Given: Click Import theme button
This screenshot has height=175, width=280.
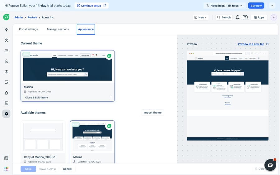Looking at the screenshot, I should pos(152,113).
